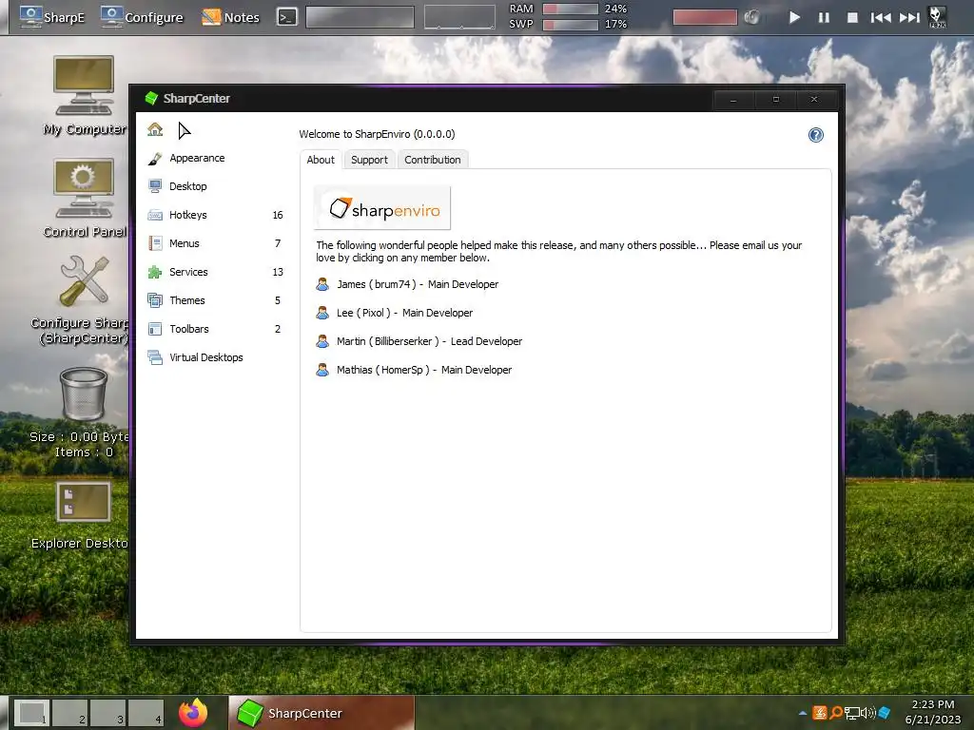Switch to virtual desktop 2
This screenshot has height=730, width=974.
click(69, 713)
